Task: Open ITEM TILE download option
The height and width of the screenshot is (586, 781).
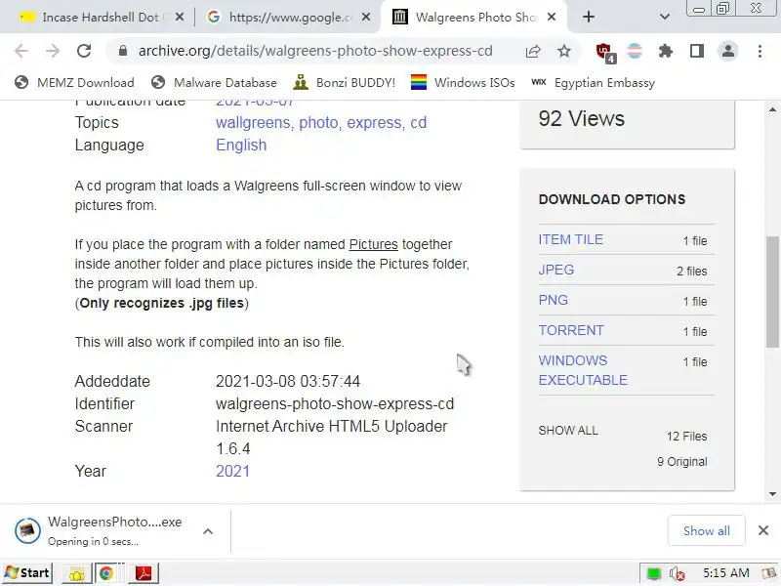Action: [571, 239]
